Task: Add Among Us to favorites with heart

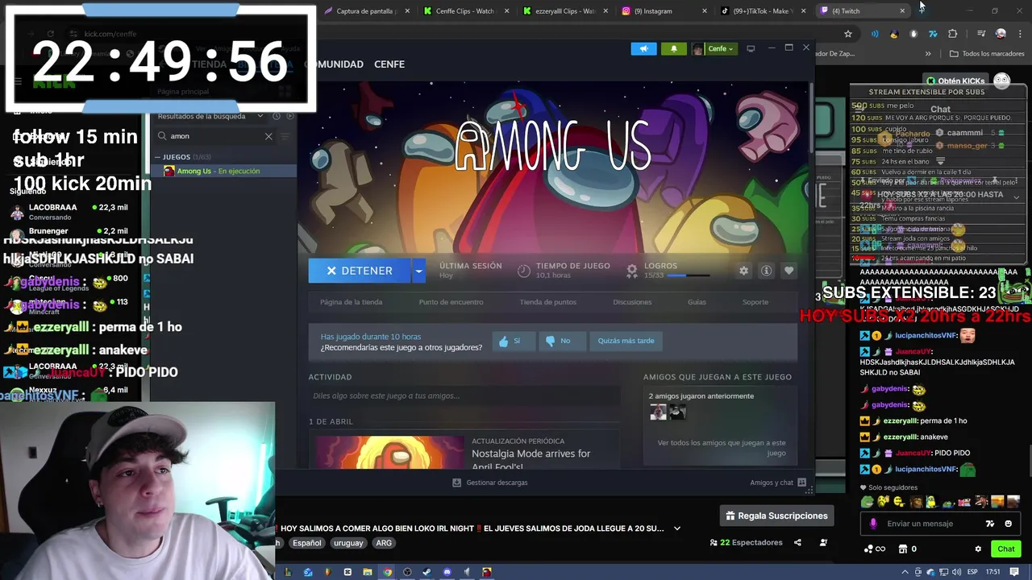Action: click(789, 271)
